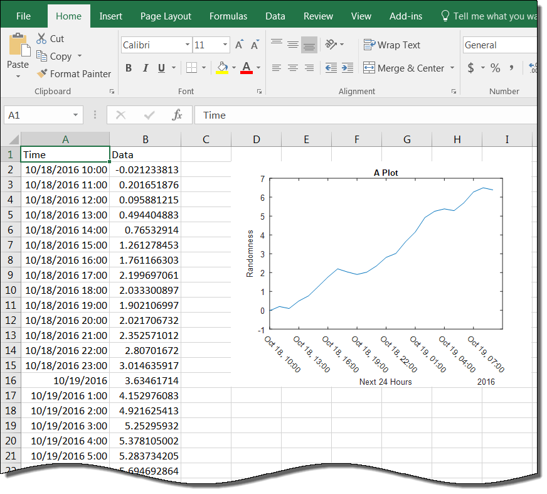Click the Center align icon
The width and height of the screenshot is (547, 494).
pyautogui.click(x=292, y=68)
